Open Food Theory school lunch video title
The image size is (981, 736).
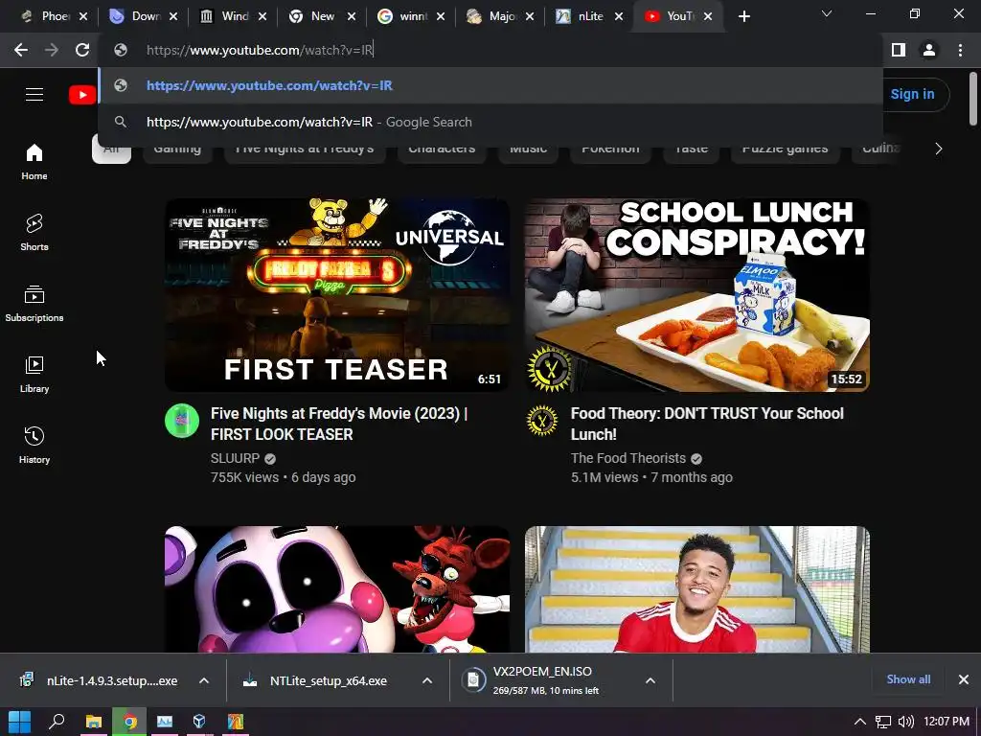[x=707, y=424]
